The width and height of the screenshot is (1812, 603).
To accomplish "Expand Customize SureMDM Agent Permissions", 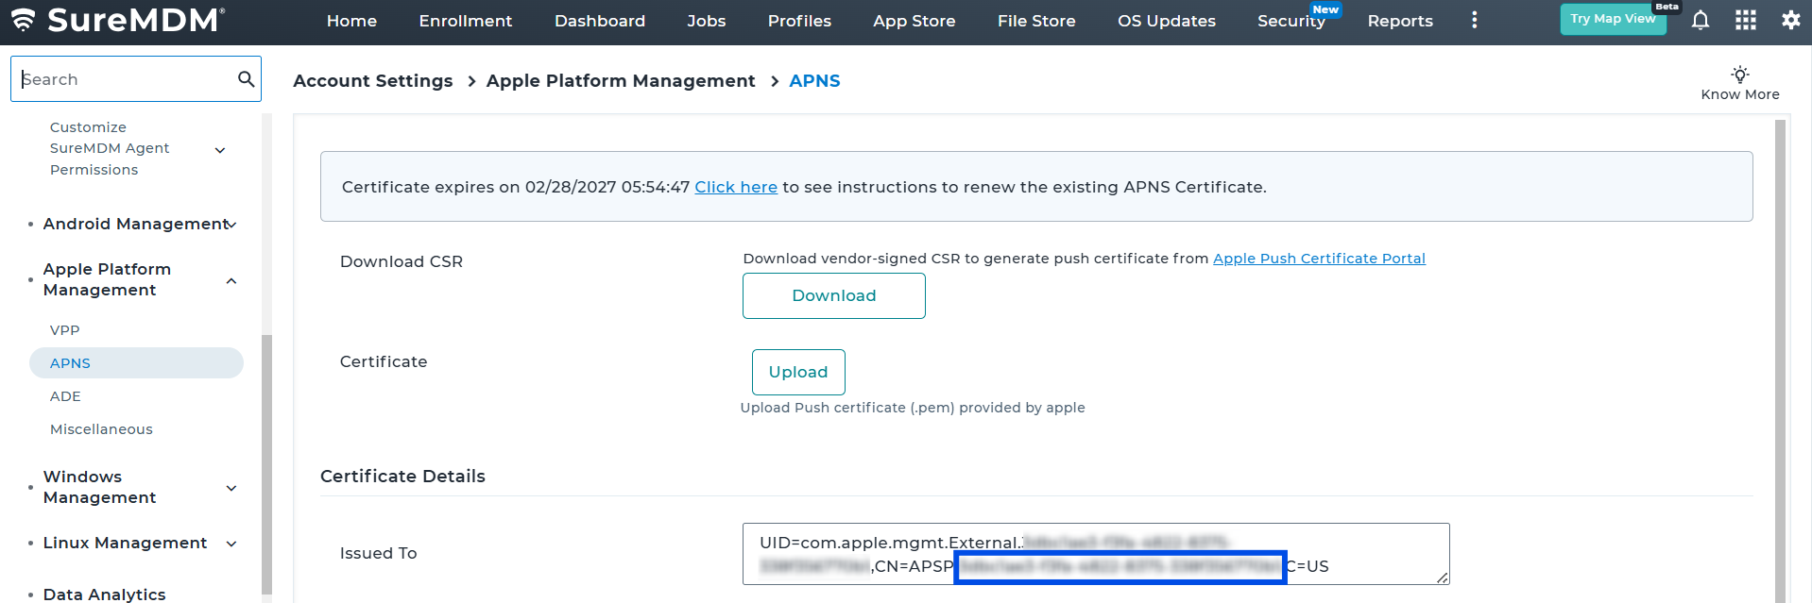I will pyautogui.click(x=220, y=150).
